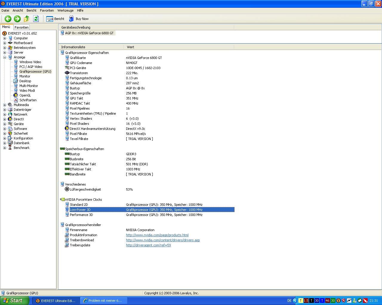Screen dimensions: 382x305
Task: Click the EVEREST root info icon in the tree
Action: coord(4,33)
